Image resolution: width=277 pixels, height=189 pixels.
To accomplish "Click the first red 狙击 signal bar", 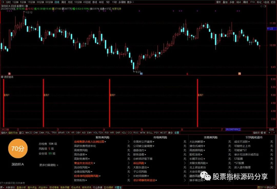I will 4,103.
